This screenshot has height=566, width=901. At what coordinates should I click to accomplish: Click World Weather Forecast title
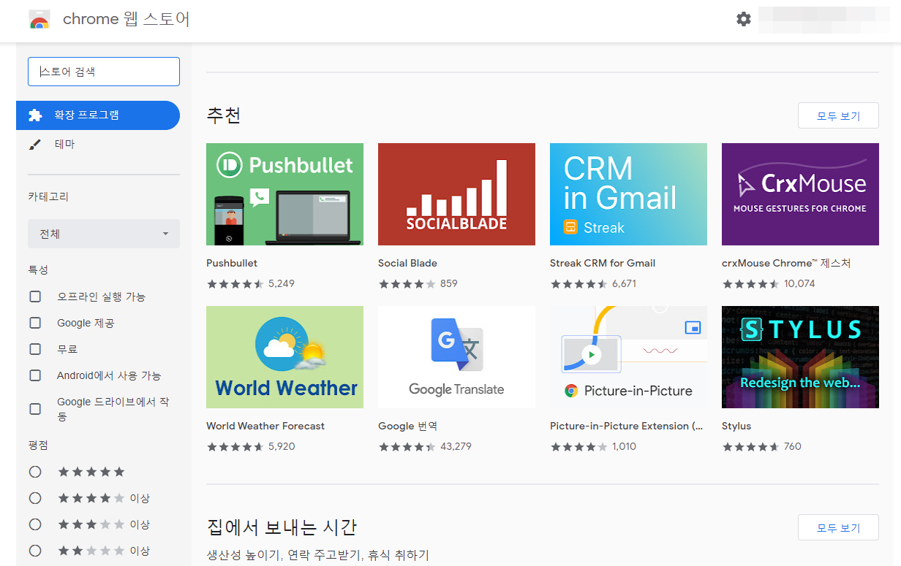265,426
